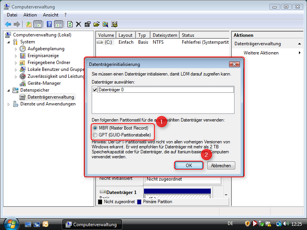Viewport: 307px width, 230px height.
Task: Click the blue Primäre Partition legend swatch
Action: [139, 202]
